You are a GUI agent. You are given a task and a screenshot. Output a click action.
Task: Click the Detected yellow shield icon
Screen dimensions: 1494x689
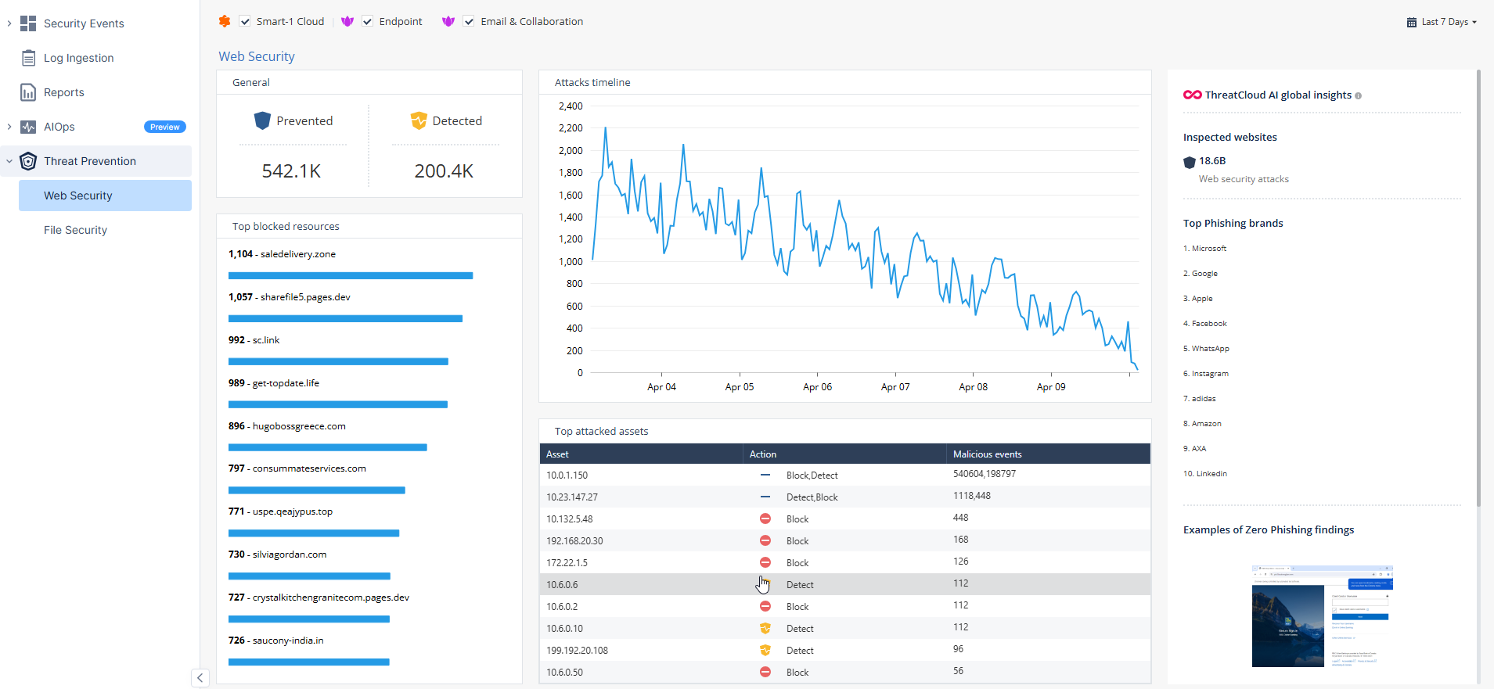(419, 120)
